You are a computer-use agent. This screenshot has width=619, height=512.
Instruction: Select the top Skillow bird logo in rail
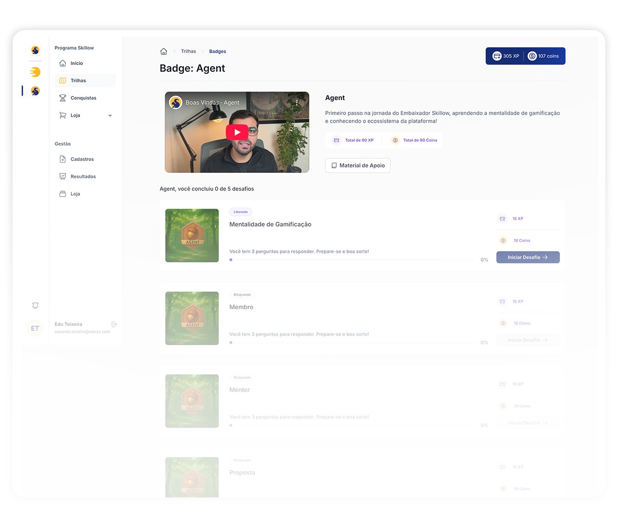35,50
